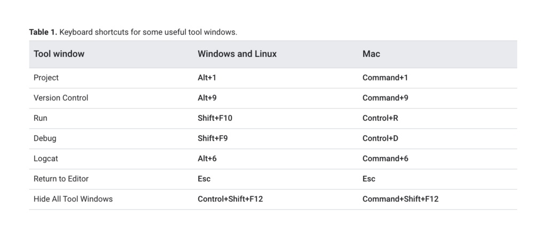Select the Debug row label
Viewport: 547px width, 244px height.
45,139
